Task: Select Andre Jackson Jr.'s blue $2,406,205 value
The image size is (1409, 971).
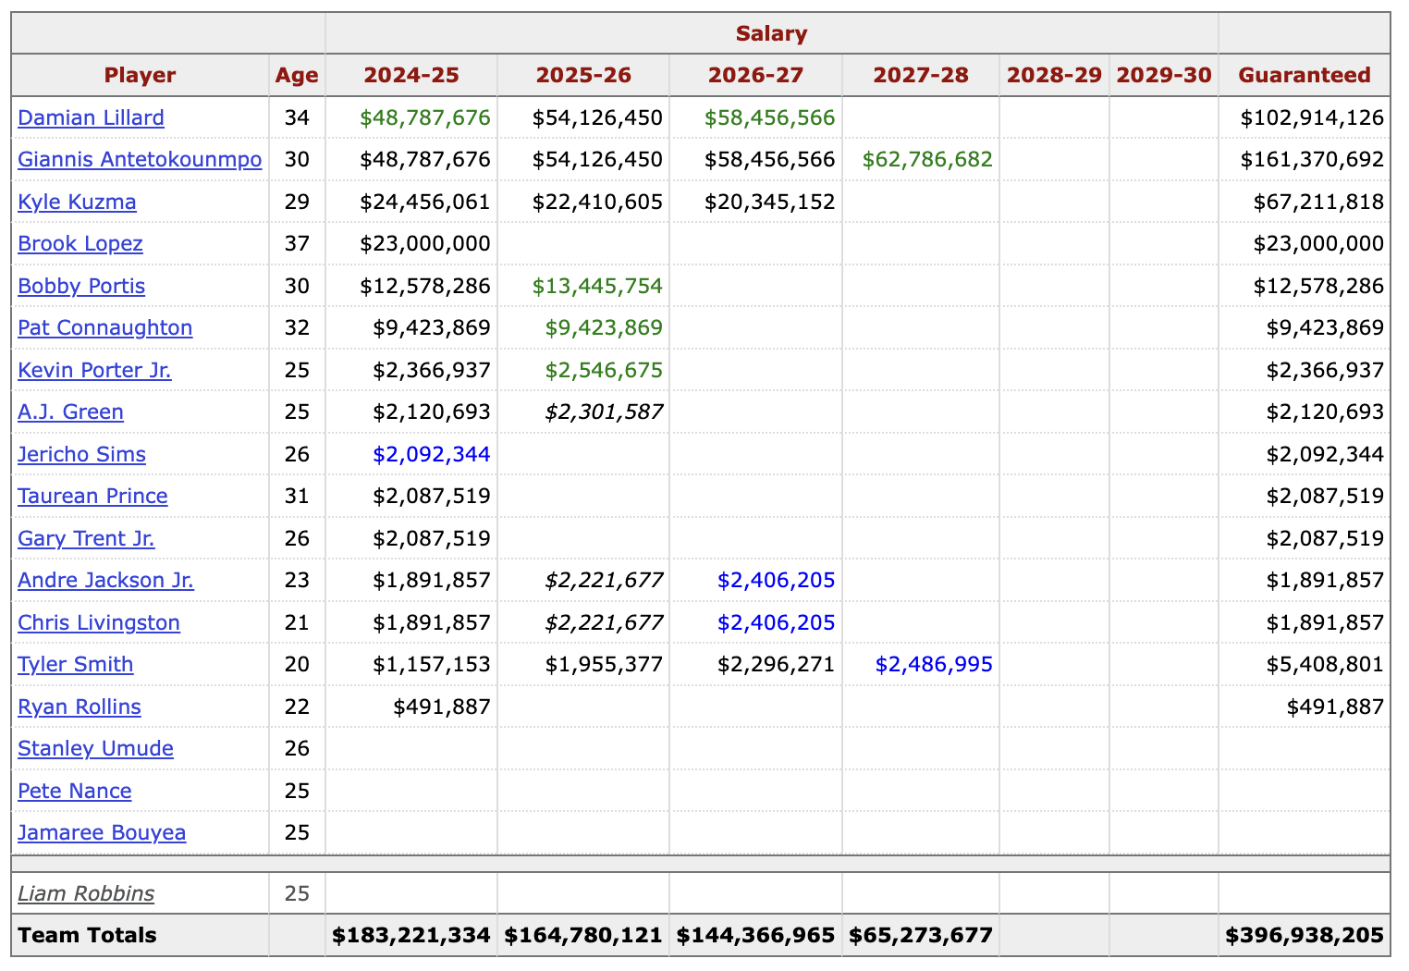Action: tap(777, 580)
